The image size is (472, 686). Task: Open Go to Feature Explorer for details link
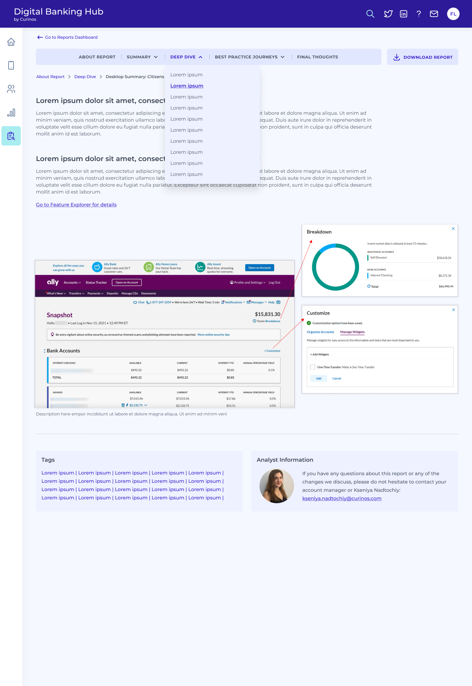pyautogui.click(x=76, y=205)
